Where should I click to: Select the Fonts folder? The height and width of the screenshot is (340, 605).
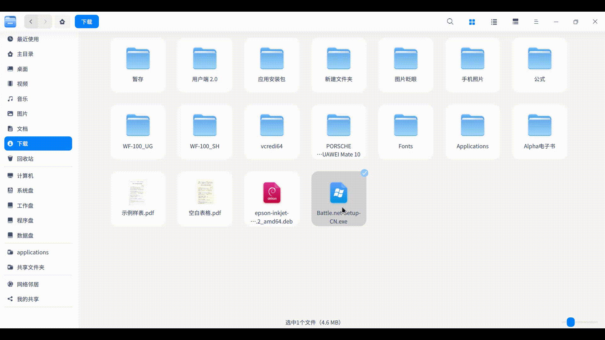point(406,126)
